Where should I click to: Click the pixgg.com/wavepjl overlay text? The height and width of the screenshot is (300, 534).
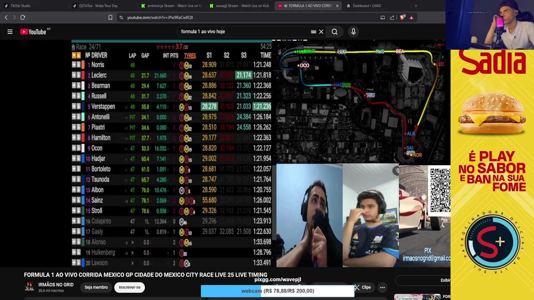click(278, 280)
